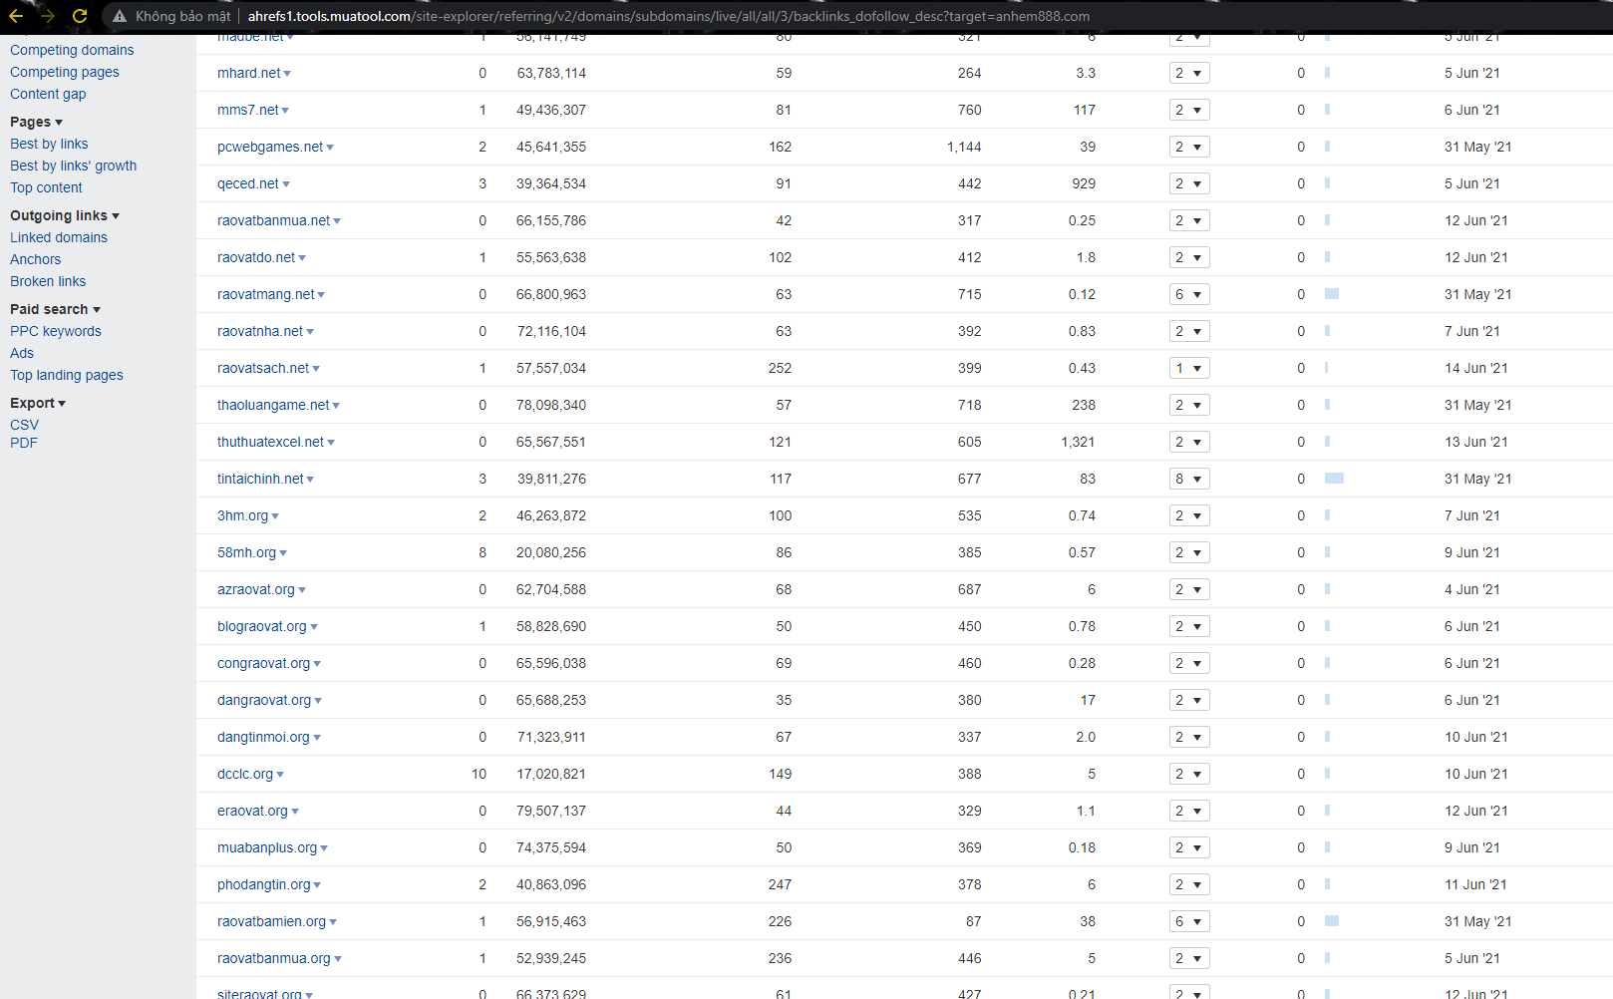This screenshot has height=999, width=1613.
Task: Open qeced.net domain dropdown arrow
Action: [286, 184]
